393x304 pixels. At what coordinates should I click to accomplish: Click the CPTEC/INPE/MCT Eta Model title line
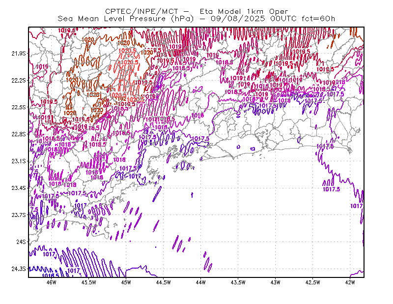pyautogui.click(x=196, y=11)
